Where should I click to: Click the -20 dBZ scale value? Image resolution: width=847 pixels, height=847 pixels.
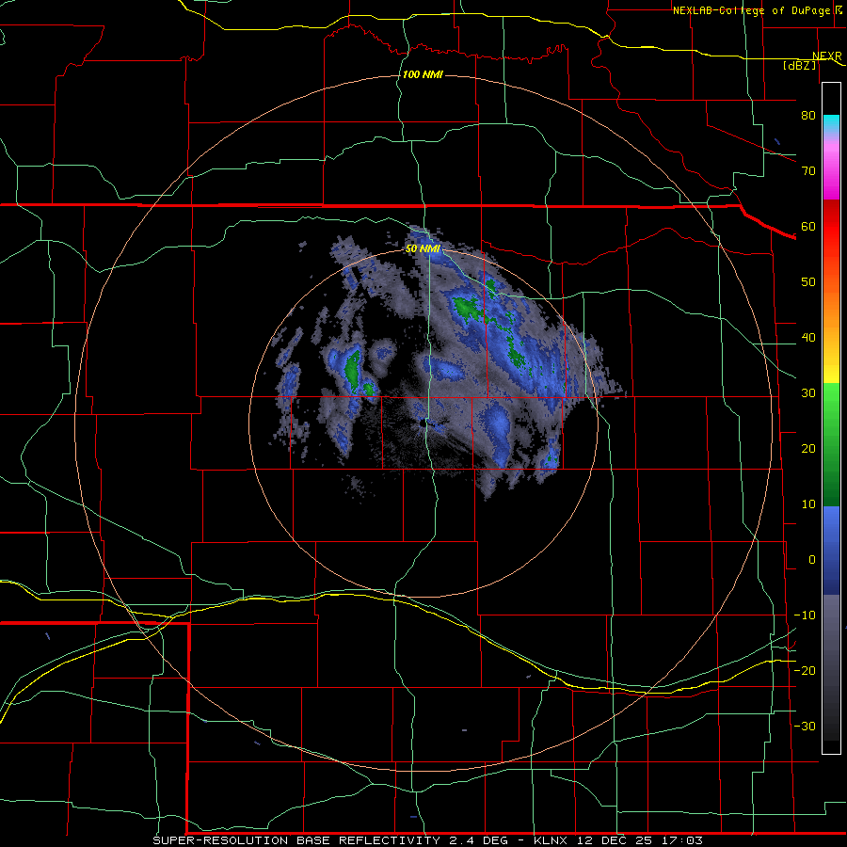[x=805, y=670]
